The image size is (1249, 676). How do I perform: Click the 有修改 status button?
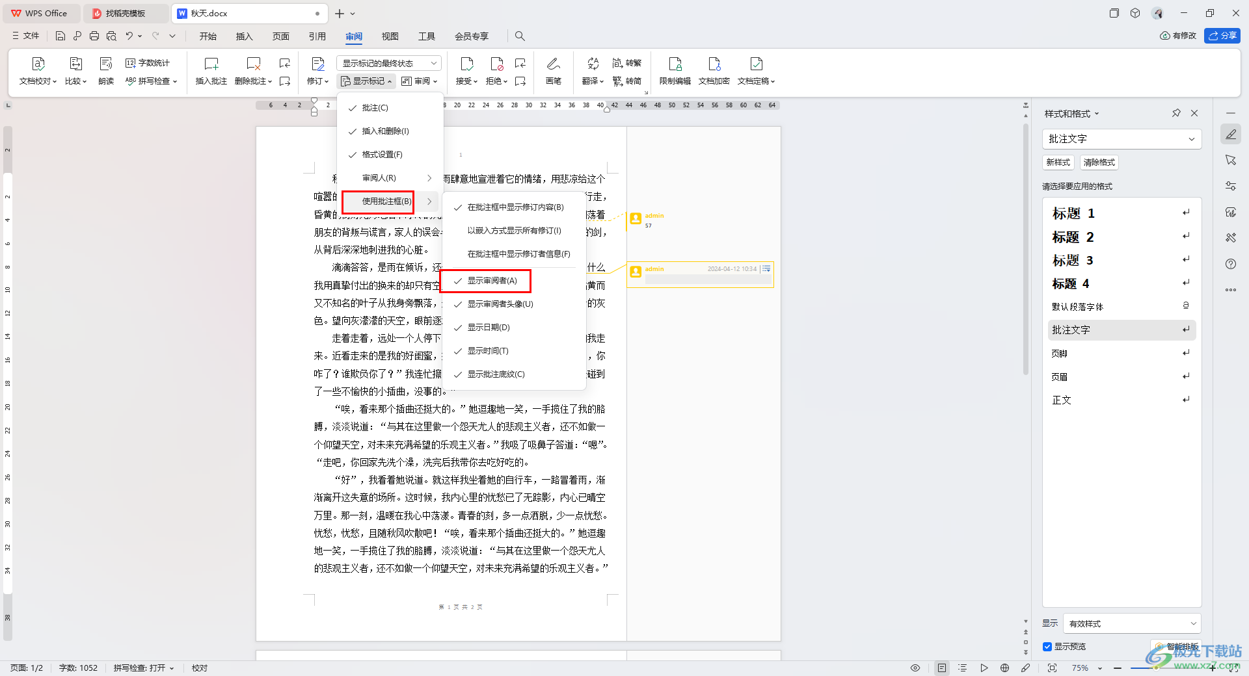coord(1178,36)
